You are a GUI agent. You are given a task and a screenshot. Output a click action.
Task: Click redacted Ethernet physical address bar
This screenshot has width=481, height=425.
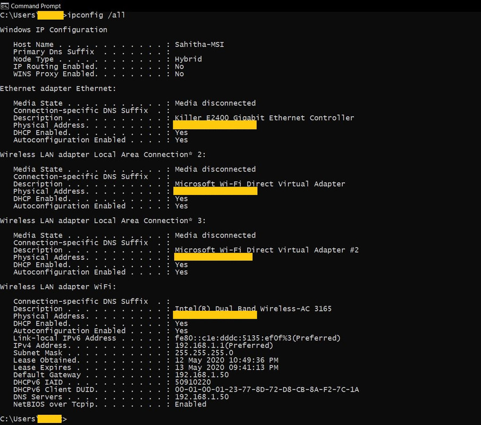click(x=215, y=125)
